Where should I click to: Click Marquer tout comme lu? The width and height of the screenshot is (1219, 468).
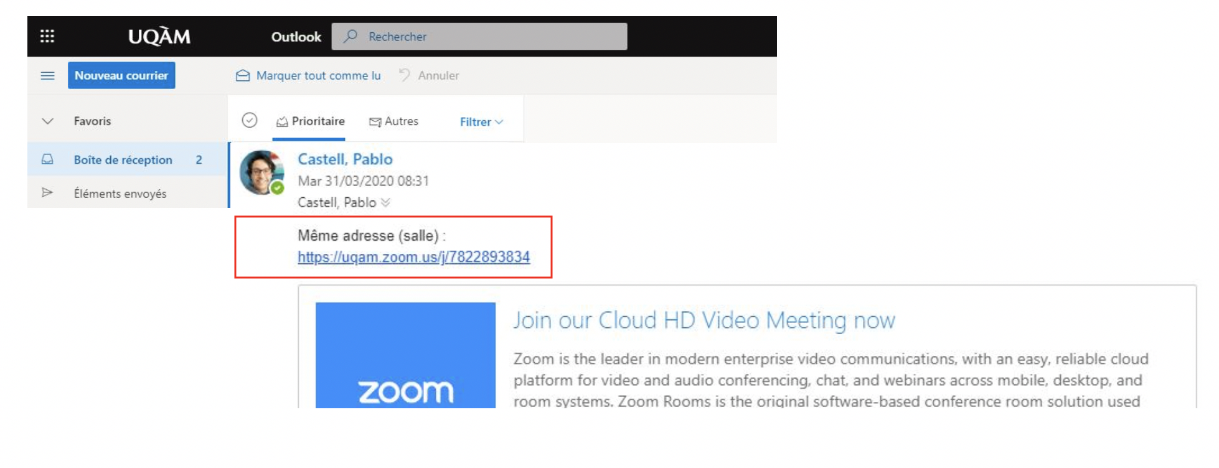coord(308,75)
